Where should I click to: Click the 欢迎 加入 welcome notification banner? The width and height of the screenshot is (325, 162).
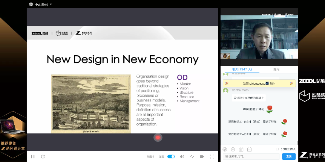[259, 83]
